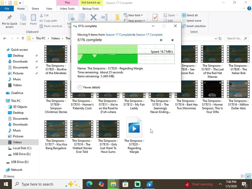Click the Windows Start button
Viewport: 252px width, 189px height.
6,184
